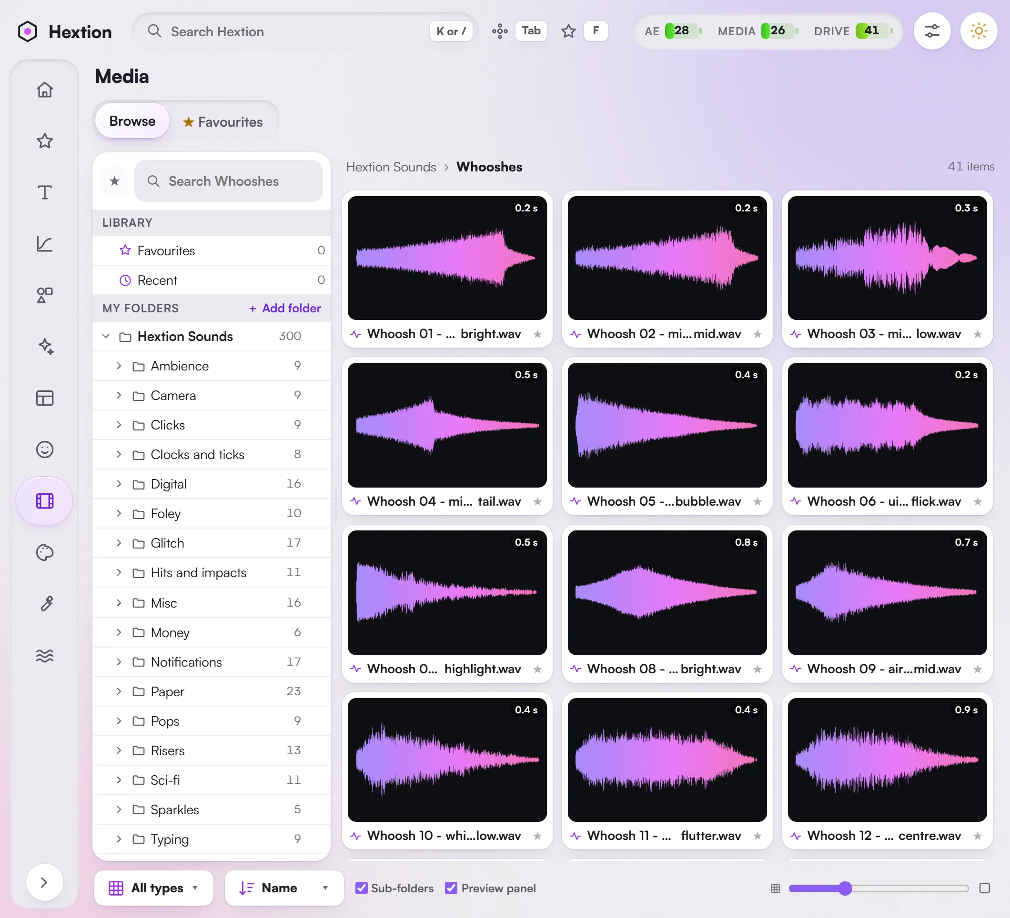Preview the Whoosh 11 flutter.wav waveform

click(x=667, y=760)
